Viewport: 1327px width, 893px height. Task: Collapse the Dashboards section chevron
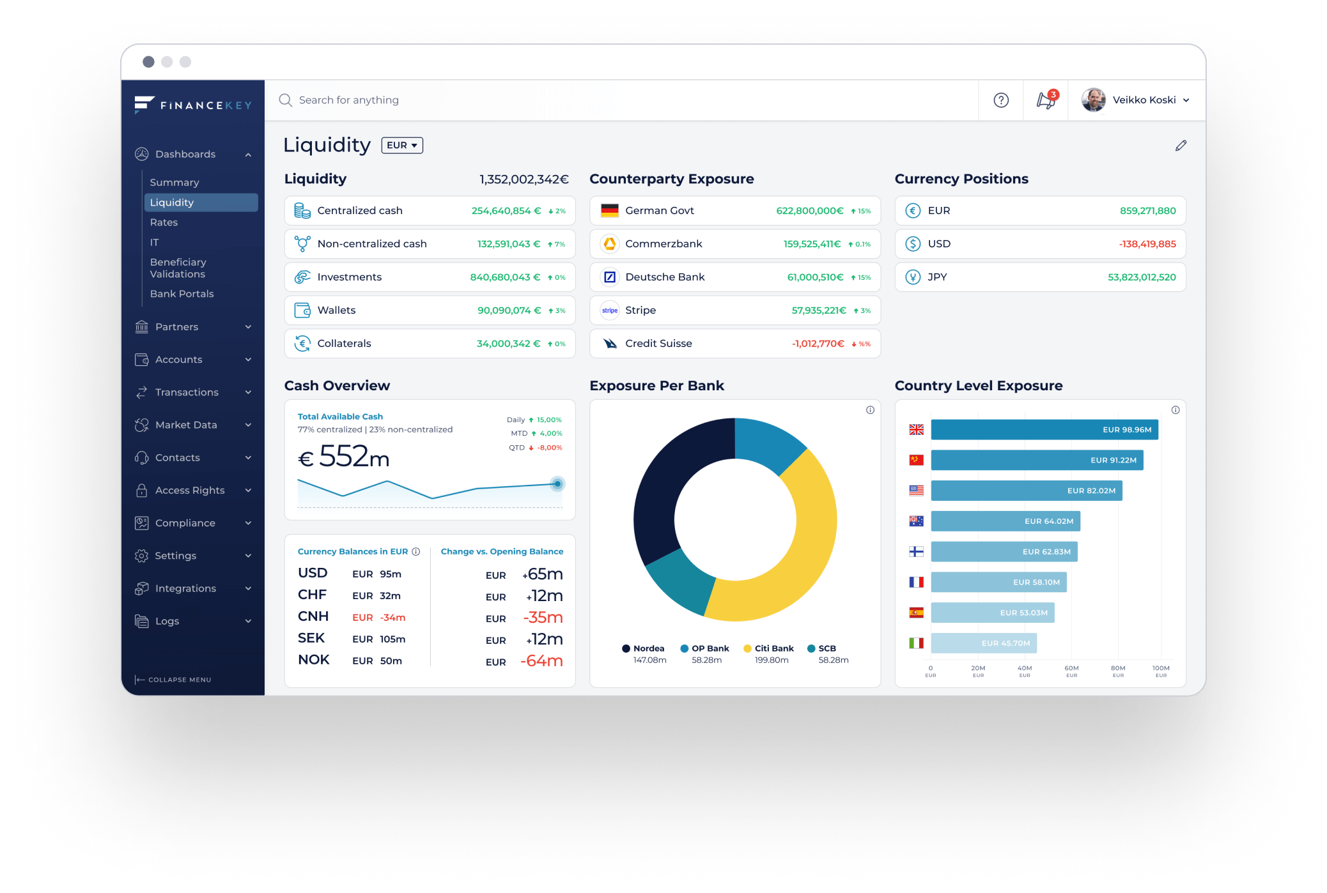pos(248,155)
